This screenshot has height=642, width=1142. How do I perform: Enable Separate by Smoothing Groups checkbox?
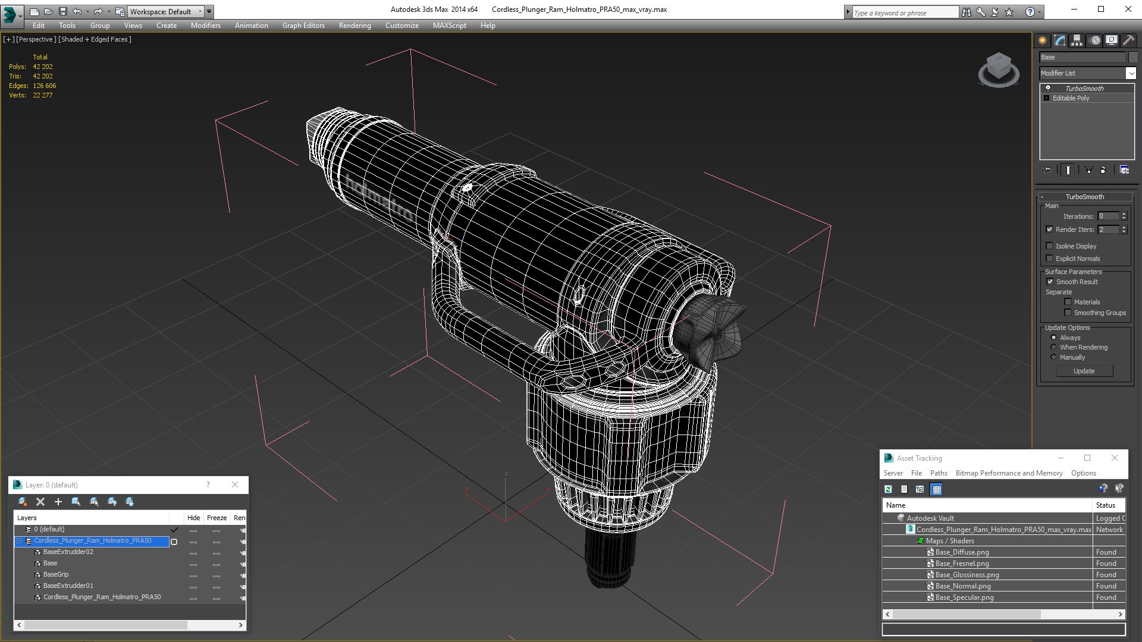[1068, 313]
